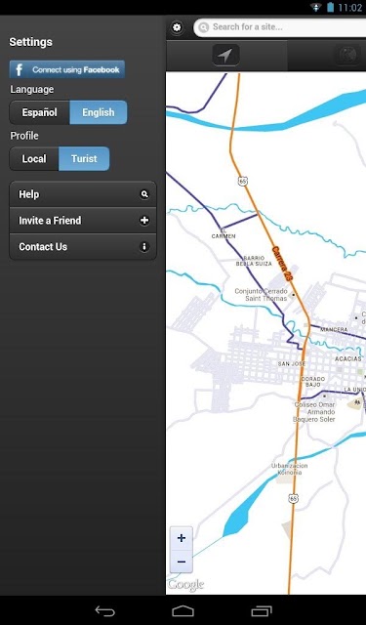Select the navigation arrow tab icon

[225, 56]
